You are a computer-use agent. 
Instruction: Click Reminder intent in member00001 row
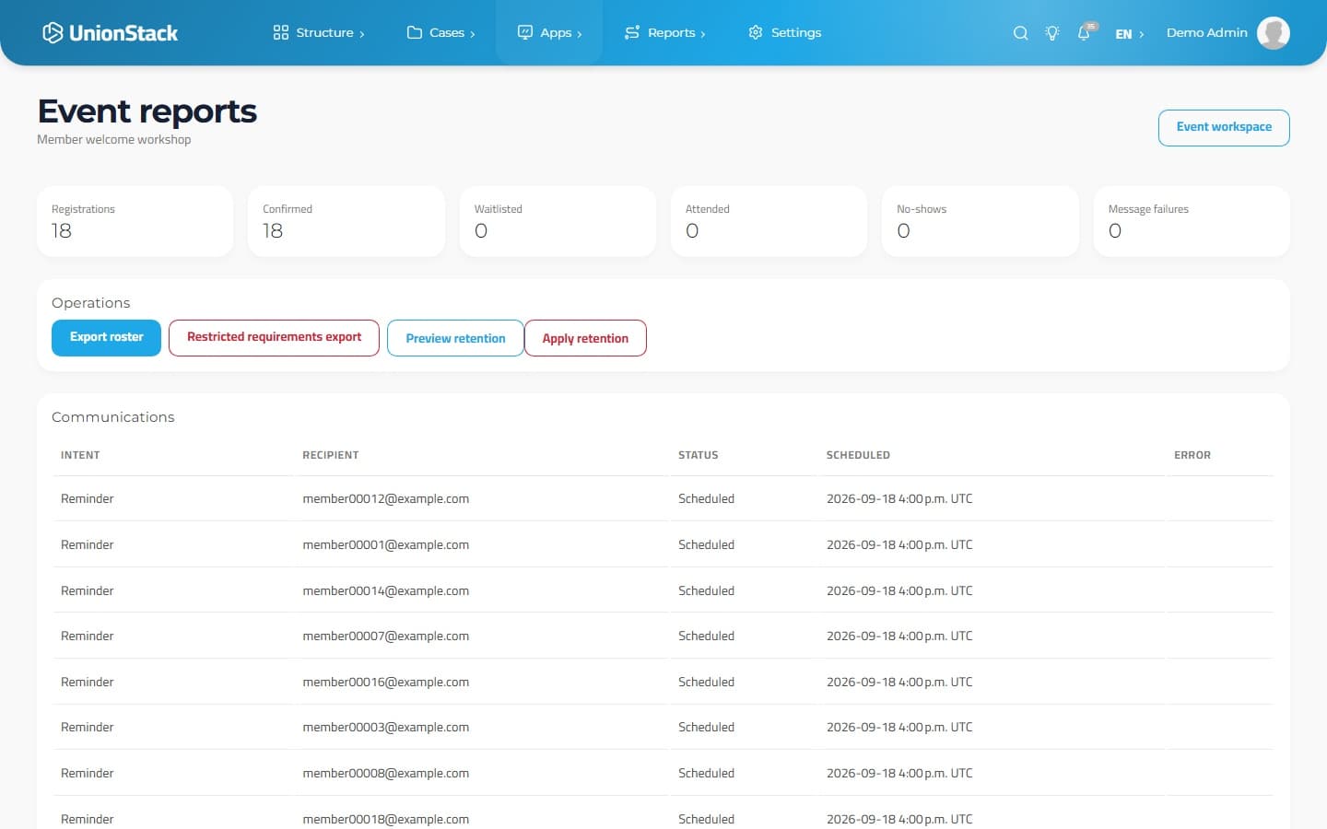[x=87, y=544]
